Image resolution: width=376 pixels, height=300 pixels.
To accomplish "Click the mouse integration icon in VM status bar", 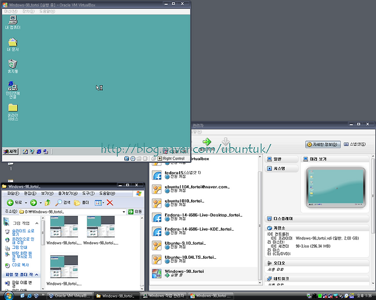I will pyautogui.click(x=154, y=159).
